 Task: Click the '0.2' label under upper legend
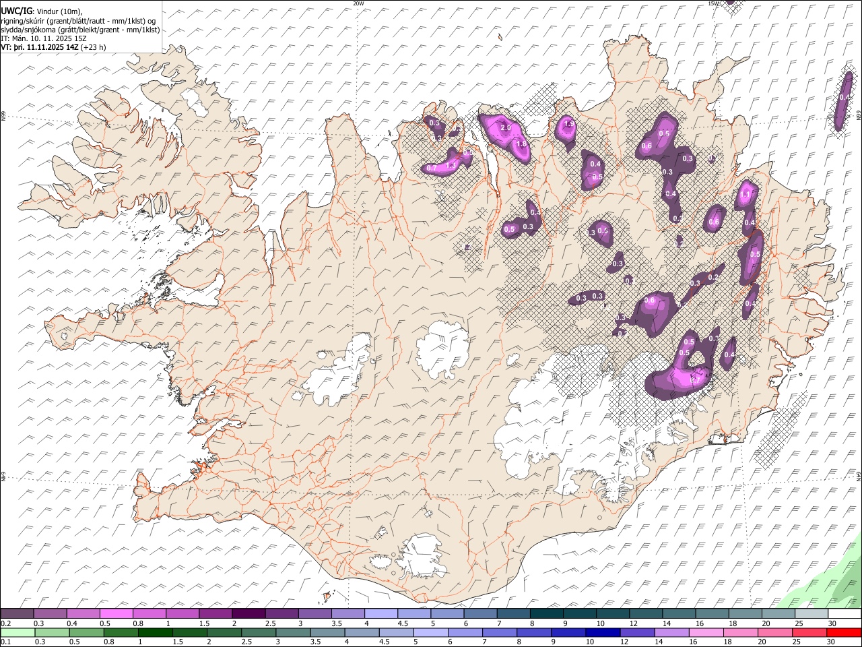(5, 623)
